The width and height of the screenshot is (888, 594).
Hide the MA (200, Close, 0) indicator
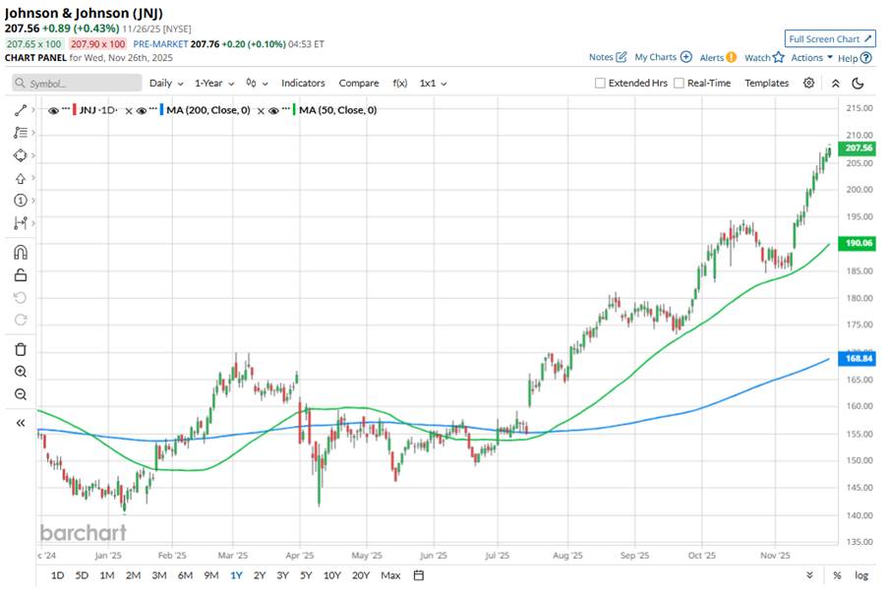pos(141,111)
